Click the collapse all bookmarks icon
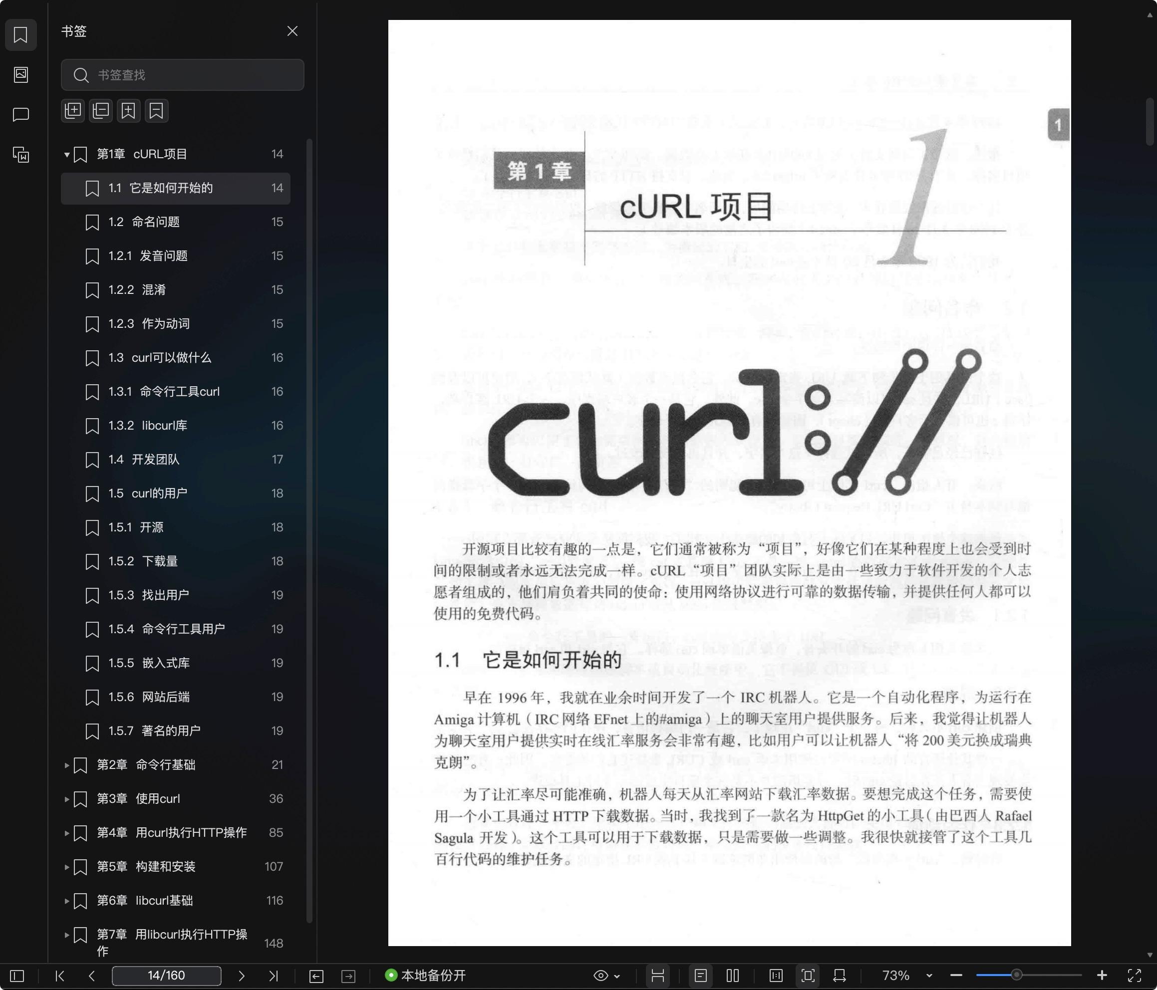This screenshot has height=990, width=1157. coord(101,111)
